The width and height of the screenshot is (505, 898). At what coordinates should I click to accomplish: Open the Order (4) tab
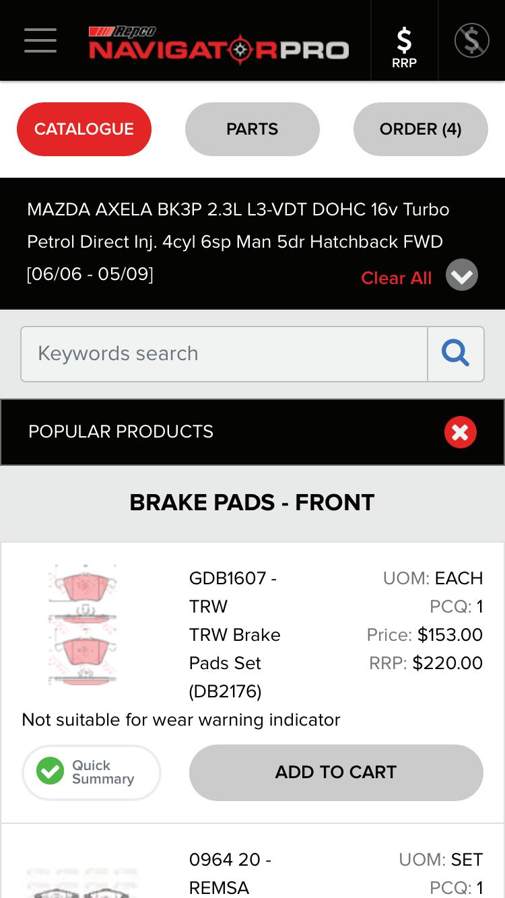pos(420,129)
